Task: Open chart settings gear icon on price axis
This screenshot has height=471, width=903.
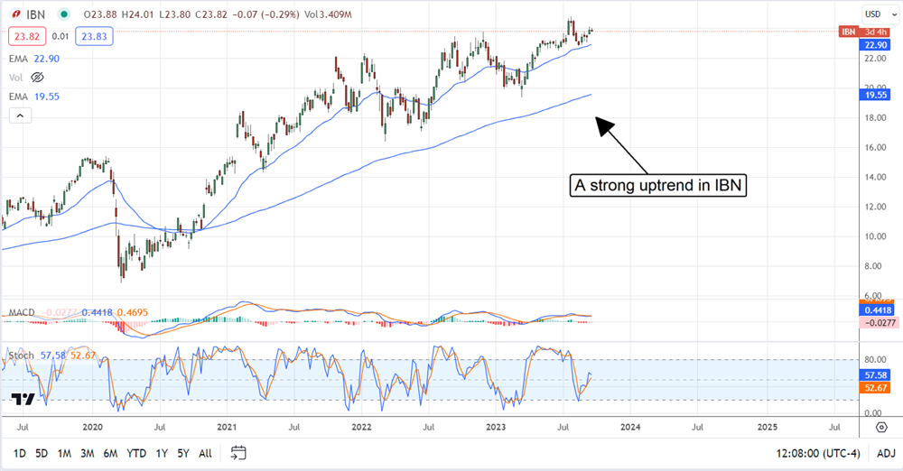Action: pos(880,426)
